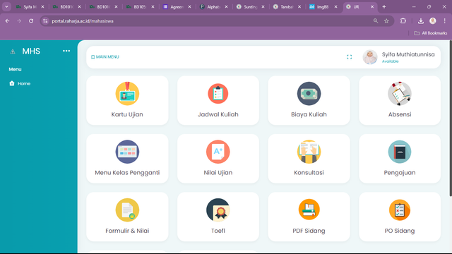The width and height of the screenshot is (452, 254).
Task: Switch to the Img88 tab
Action: [323, 6]
